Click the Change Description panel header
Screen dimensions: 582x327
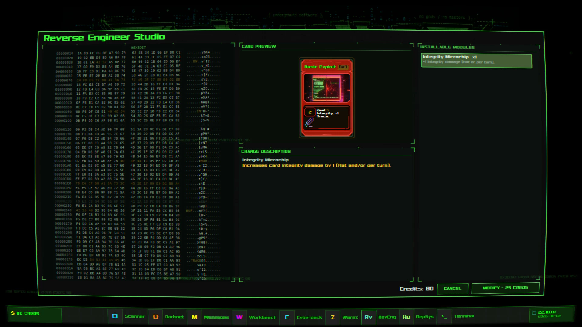pyautogui.click(x=266, y=151)
